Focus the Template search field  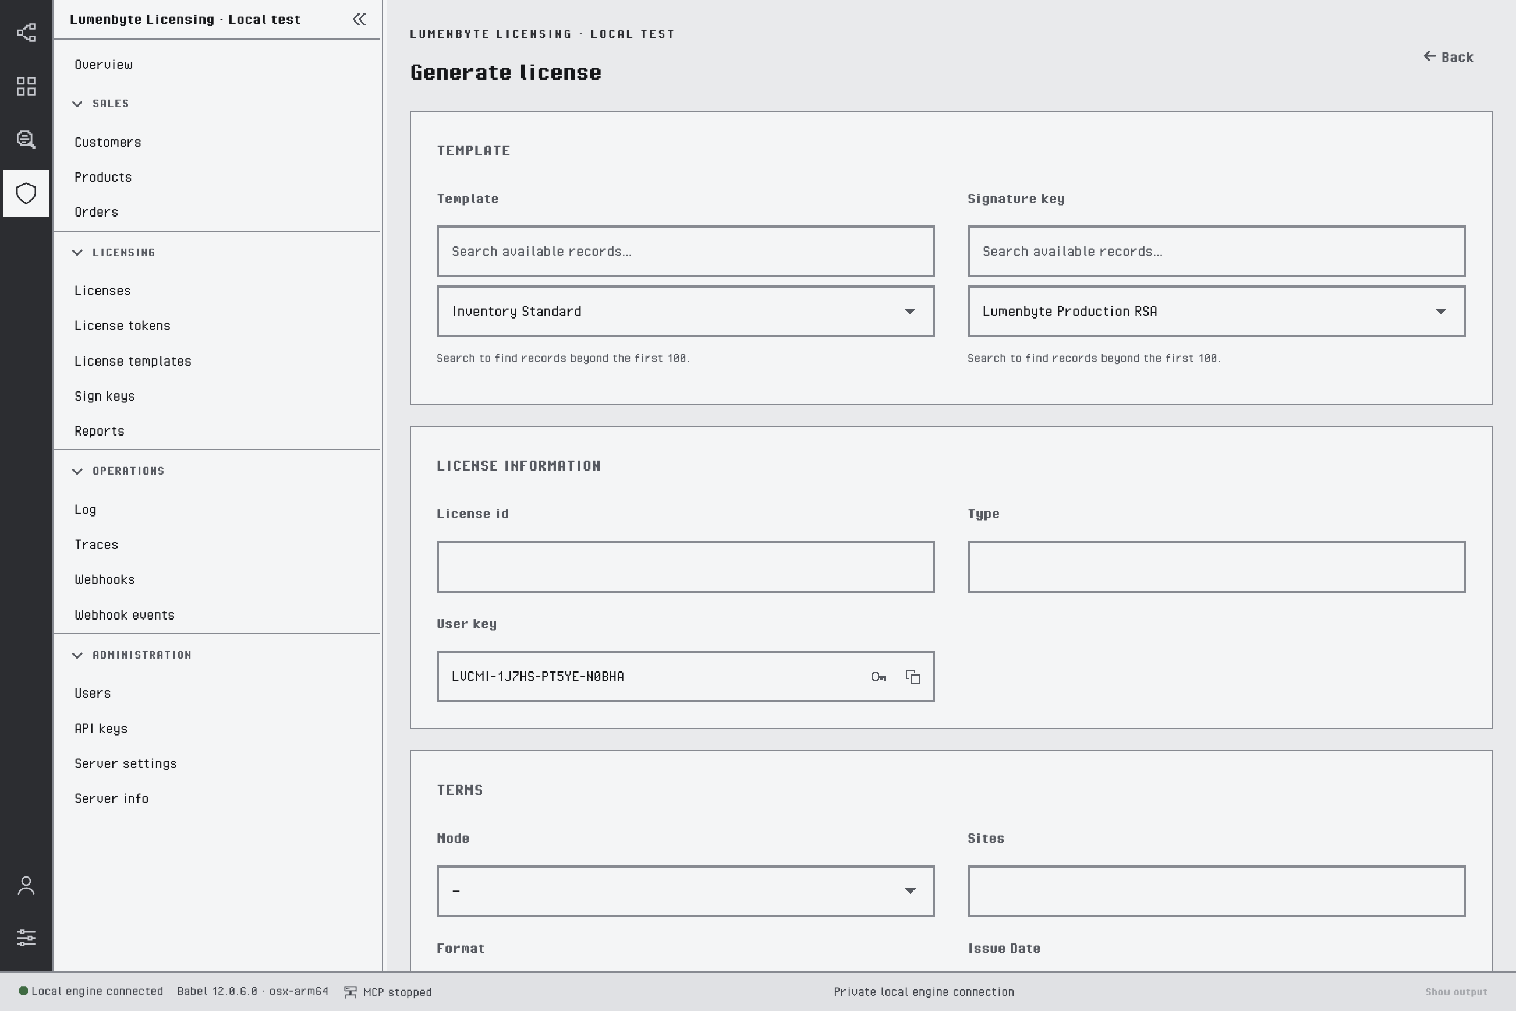(x=685, y=252)
